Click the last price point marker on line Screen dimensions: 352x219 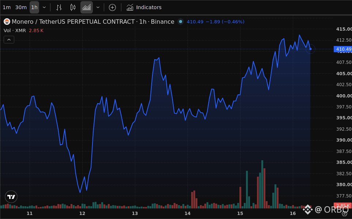click(310, 49)
